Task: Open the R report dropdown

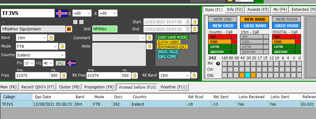Action: 115,13
